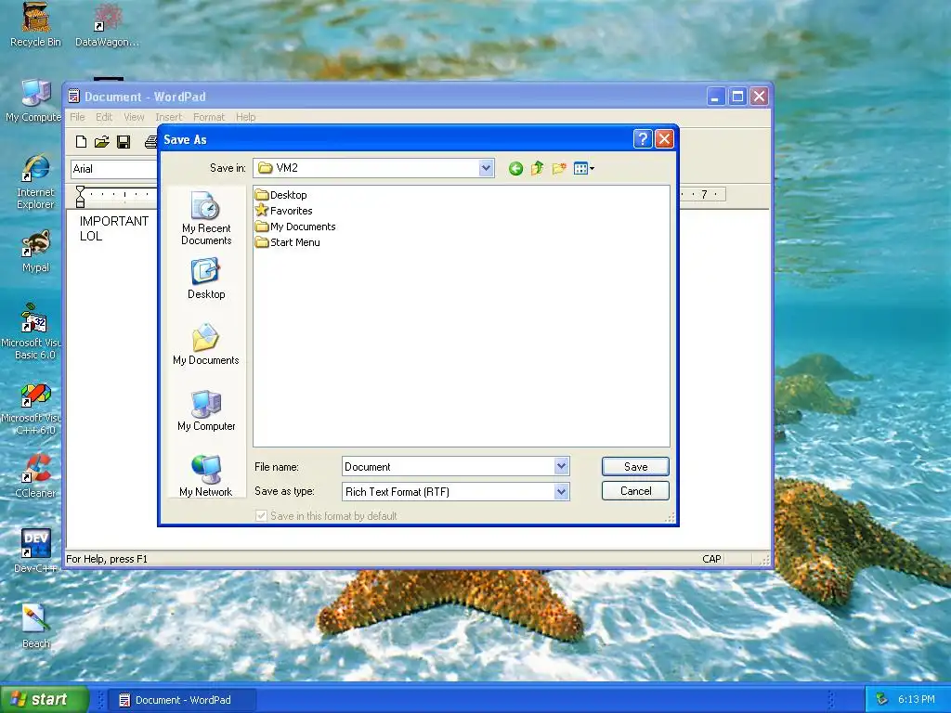Open the File menu in WordPad
This screenshot has width=951, height=713.
(77, 117)
